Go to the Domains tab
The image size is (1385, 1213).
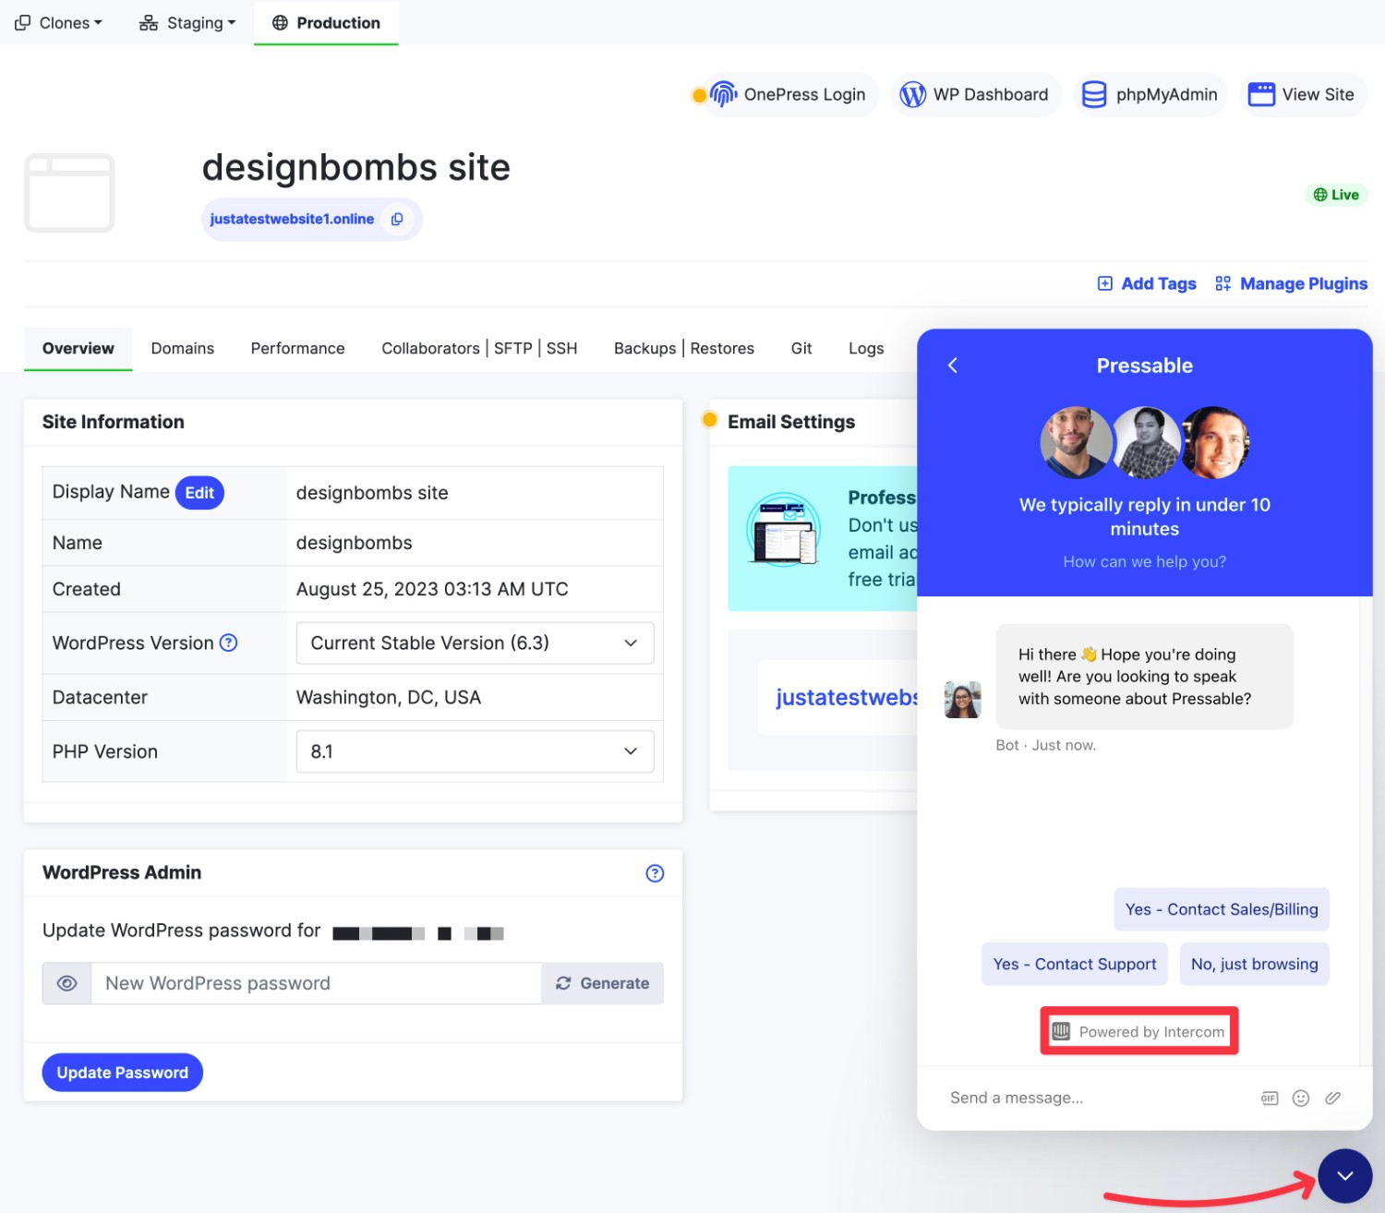(183, 348)
